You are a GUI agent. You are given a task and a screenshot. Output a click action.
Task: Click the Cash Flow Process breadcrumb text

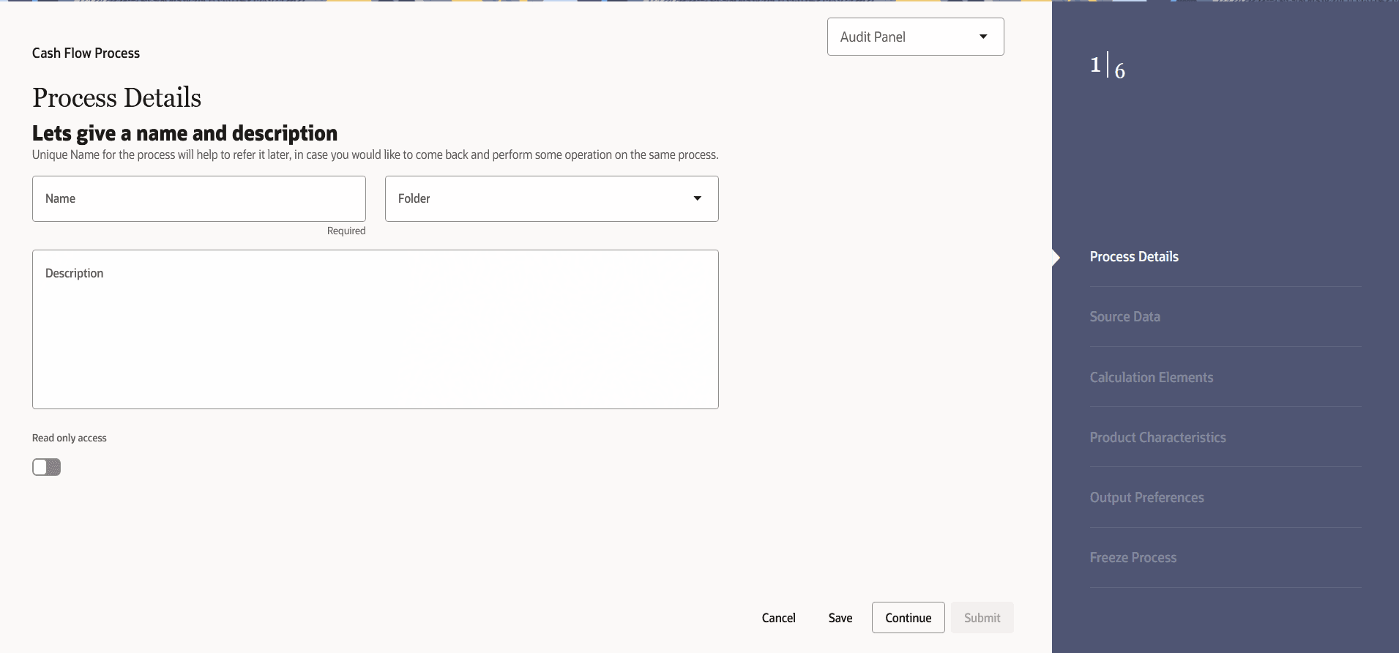point(86,53)
